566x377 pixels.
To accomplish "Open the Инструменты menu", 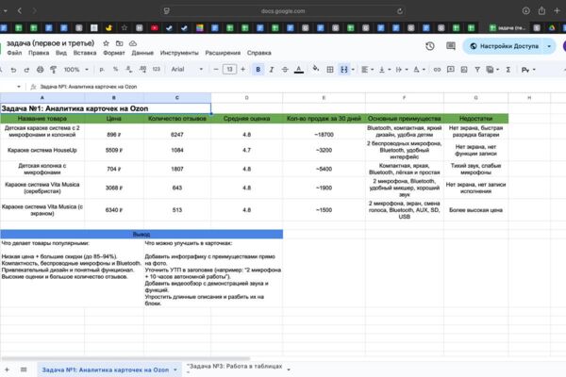I will coord(179,53).
